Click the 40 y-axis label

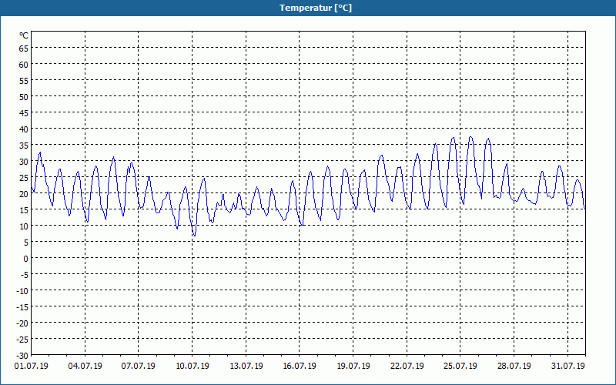coord(24,129)
